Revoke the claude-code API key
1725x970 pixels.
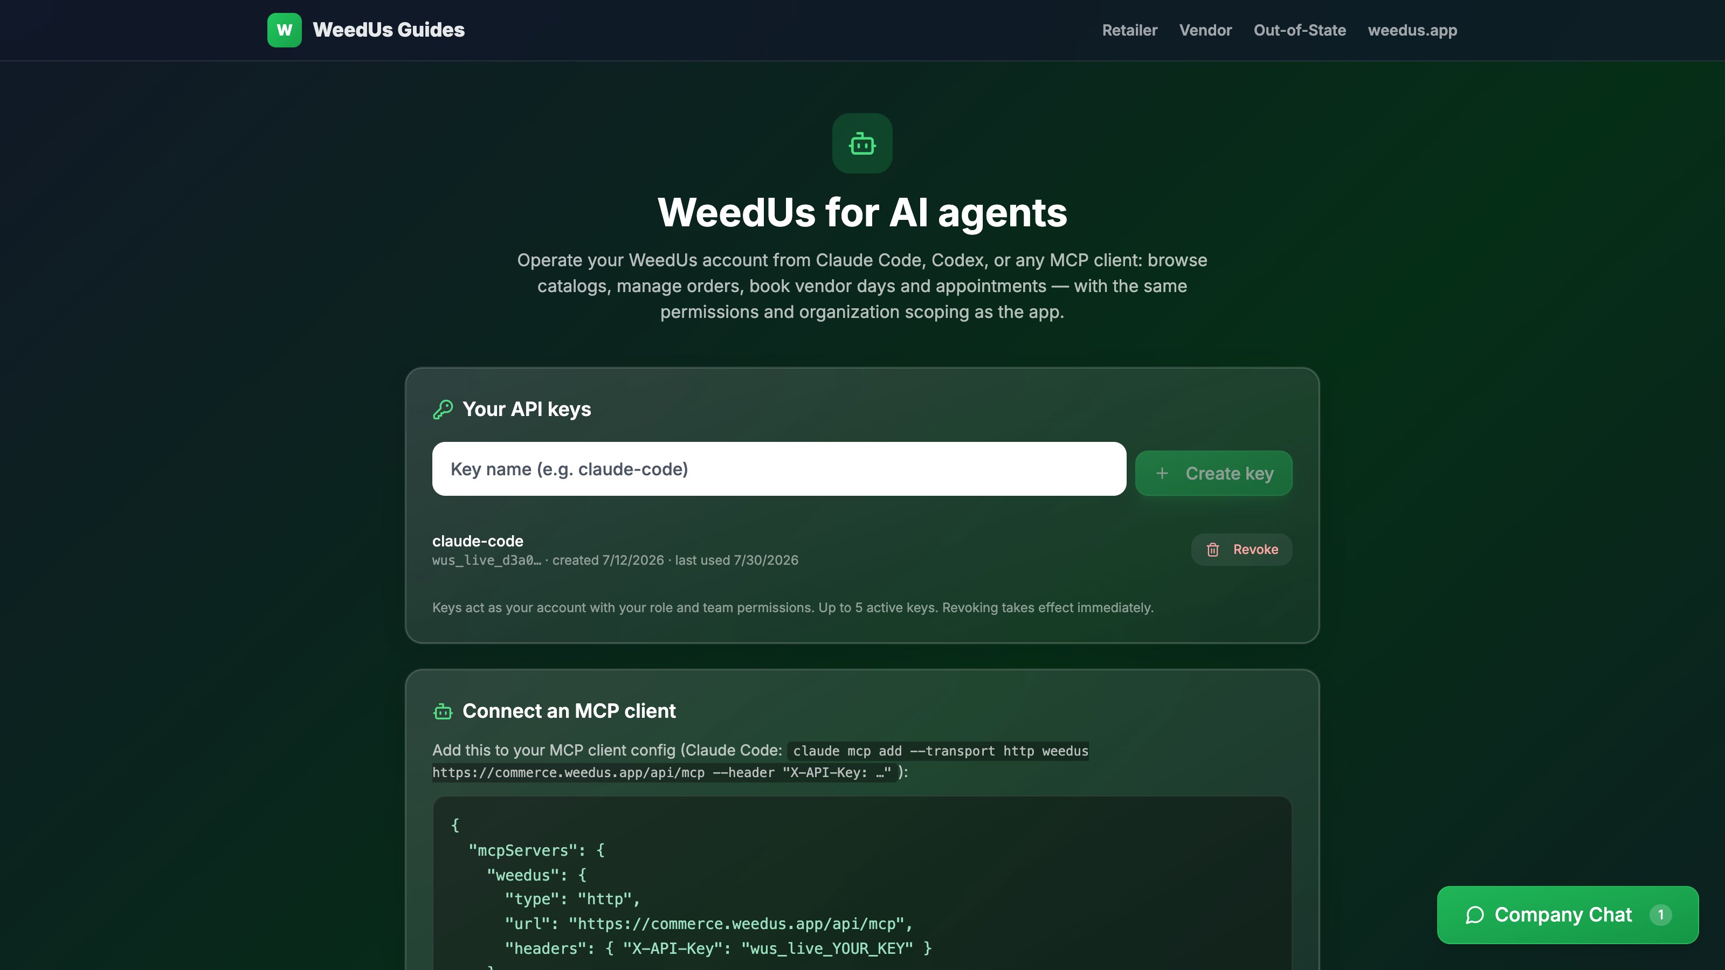[x=1241, y=550]
